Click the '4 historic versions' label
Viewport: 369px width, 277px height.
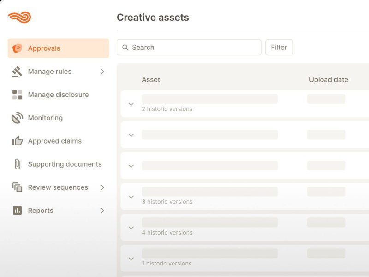(x=167, y=233)
